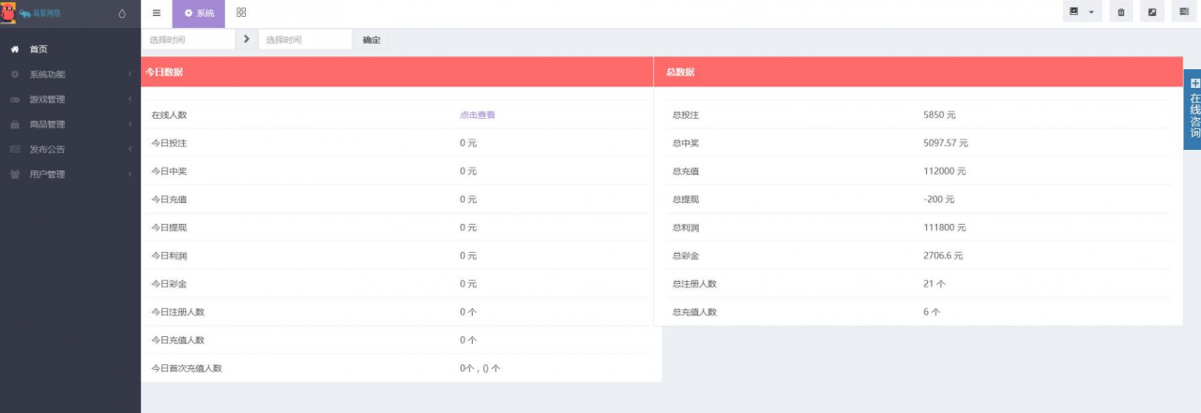Open the close-tabs dropdown with the caret
The width and height of the screenshot is (1201, 413).
tap(1083, 12)
